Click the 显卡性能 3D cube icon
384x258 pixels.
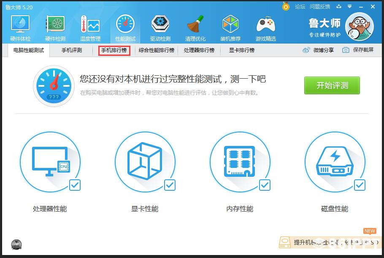coord(145,162)
